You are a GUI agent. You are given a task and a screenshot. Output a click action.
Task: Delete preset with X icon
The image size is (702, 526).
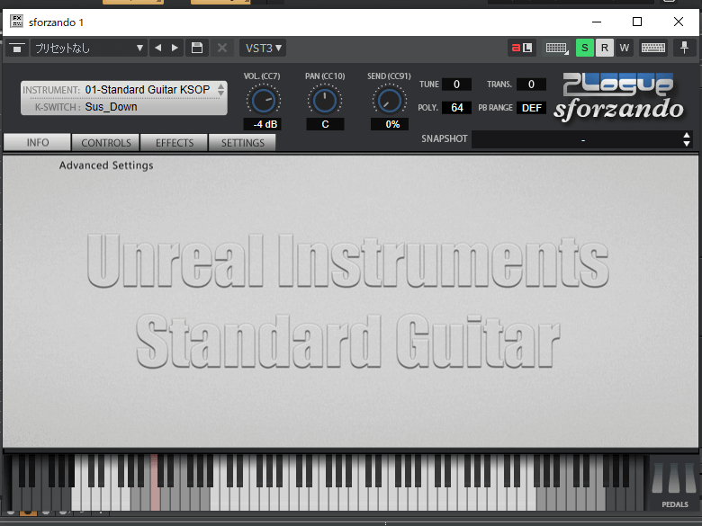pos(222,49)
